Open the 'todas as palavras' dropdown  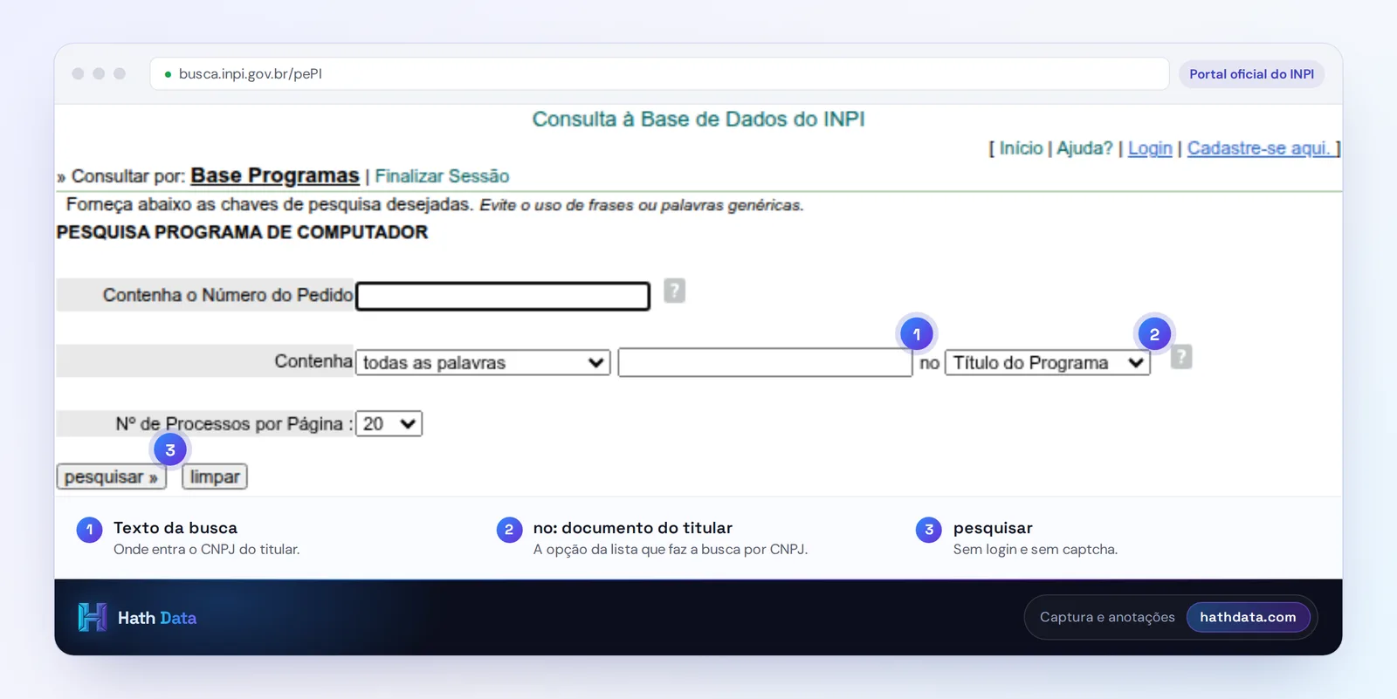click(x=483, y=362)
